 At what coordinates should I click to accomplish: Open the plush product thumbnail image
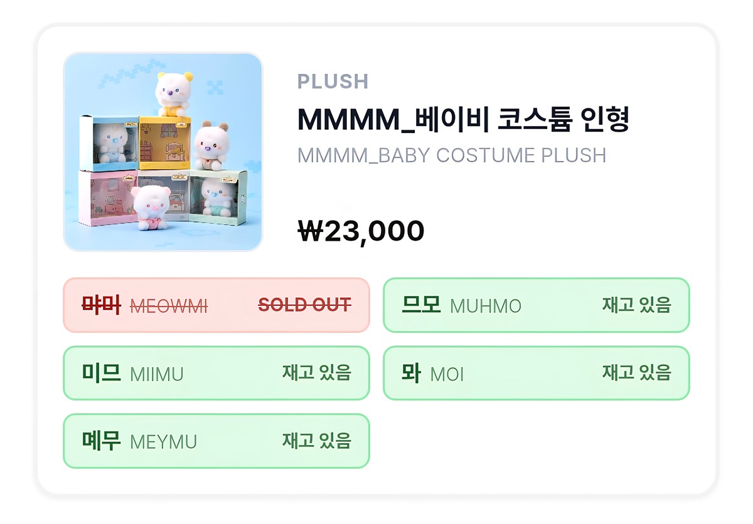click(x=163, y=152)
